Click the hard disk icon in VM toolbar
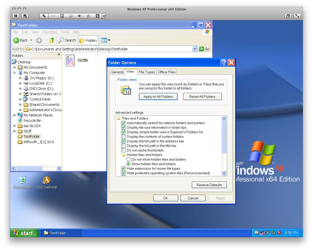Image resolution: width=313 pixels, height=251 pixels. pos(62,16)
